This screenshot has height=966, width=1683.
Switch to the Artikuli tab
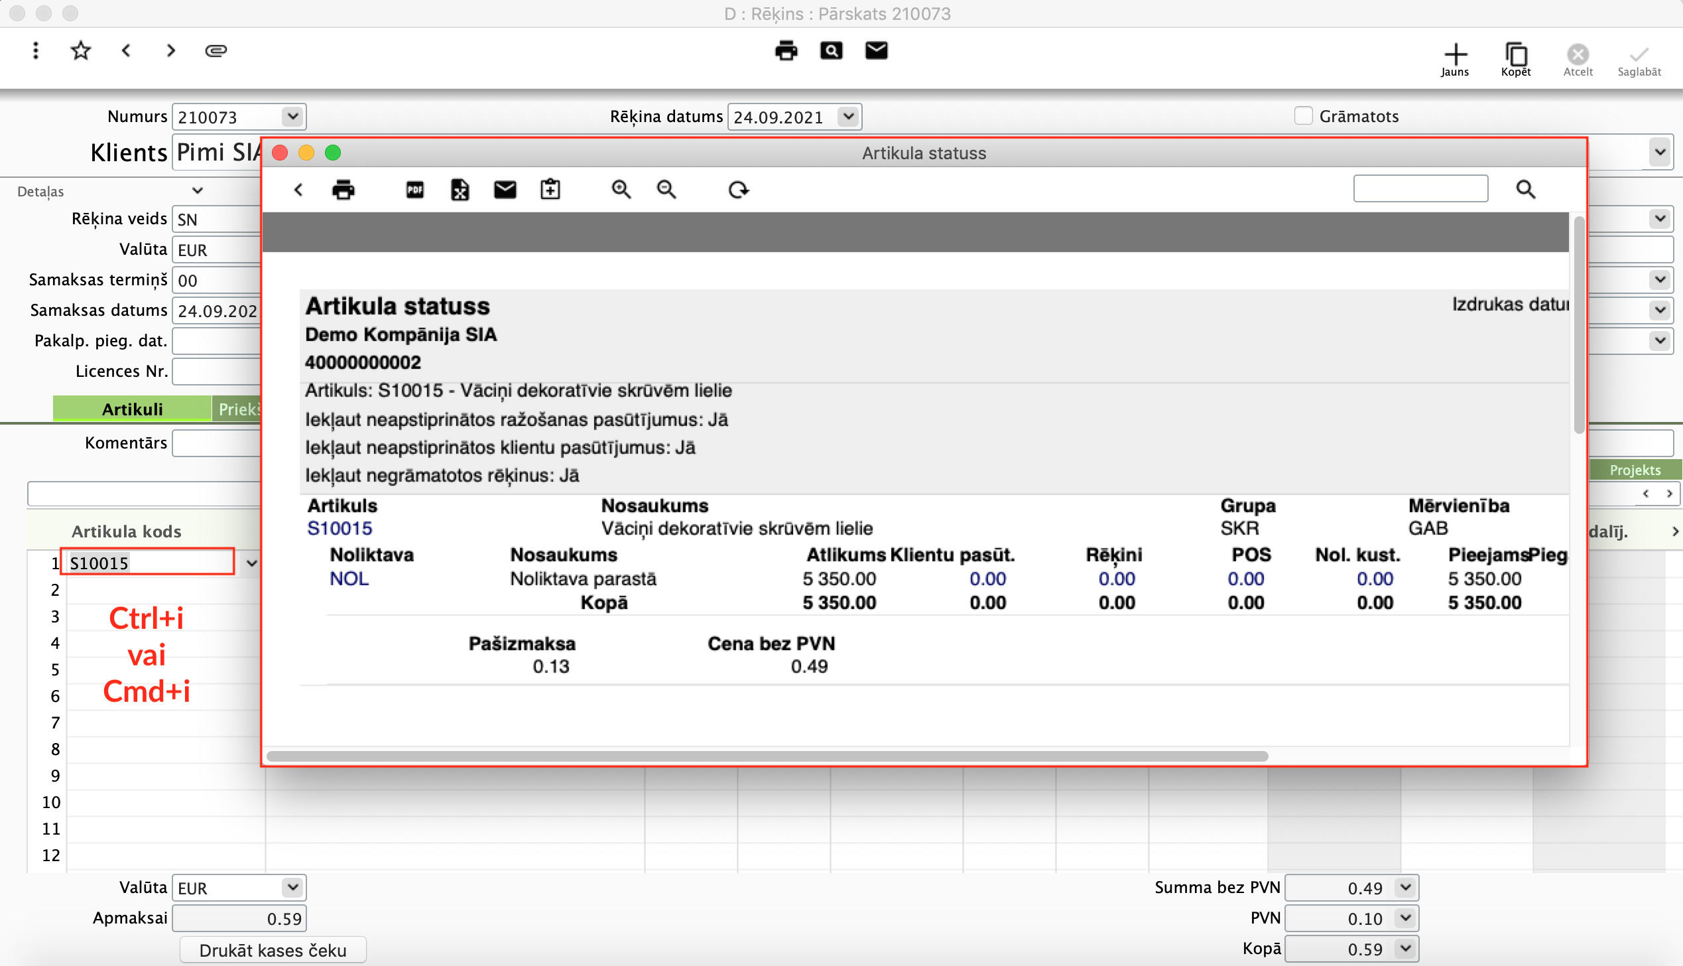point(132,409)
